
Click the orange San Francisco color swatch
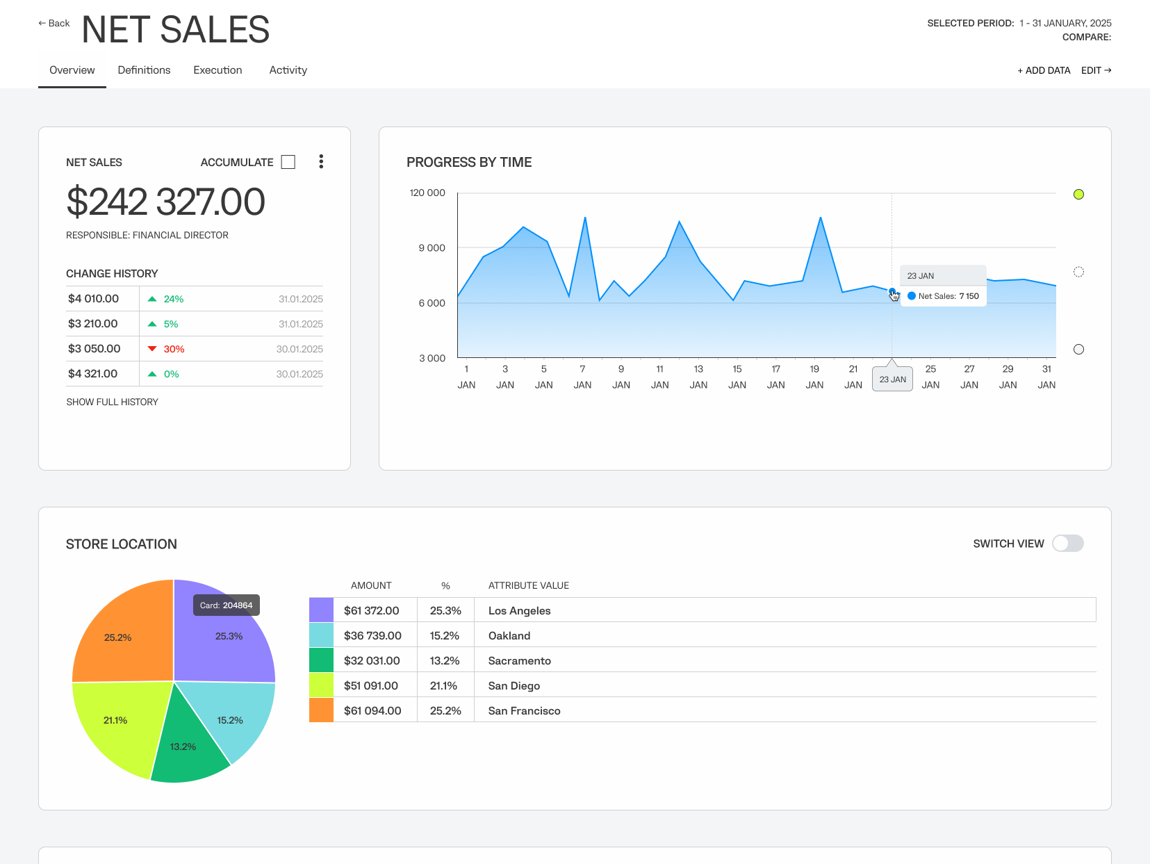click(321, 710)
